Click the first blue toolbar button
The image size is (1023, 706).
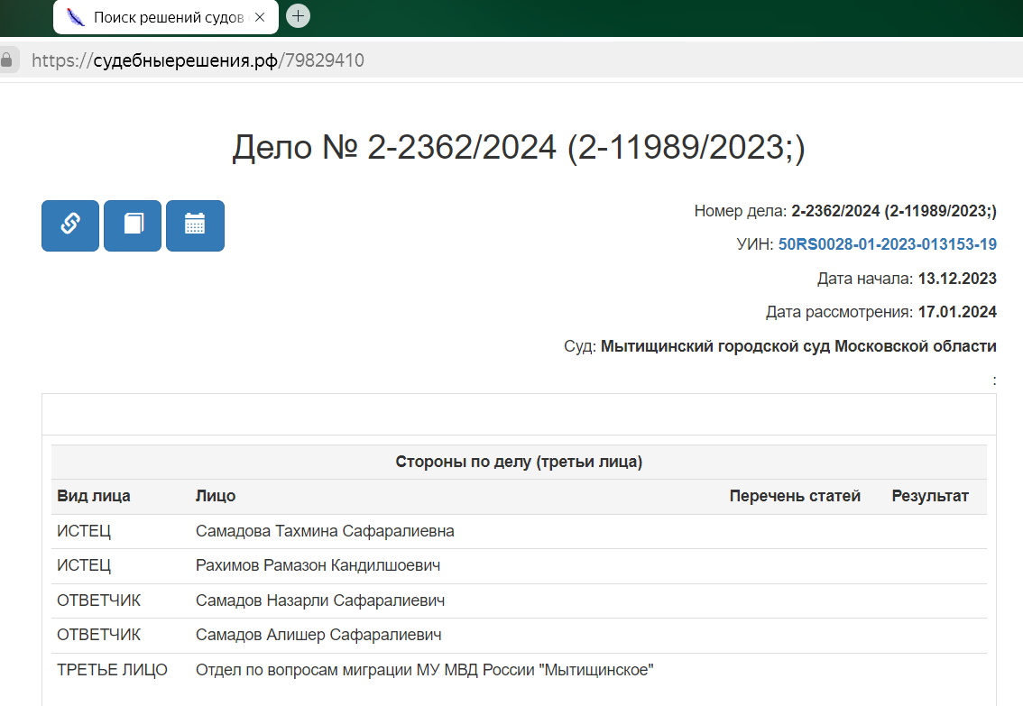coord(69,225)
